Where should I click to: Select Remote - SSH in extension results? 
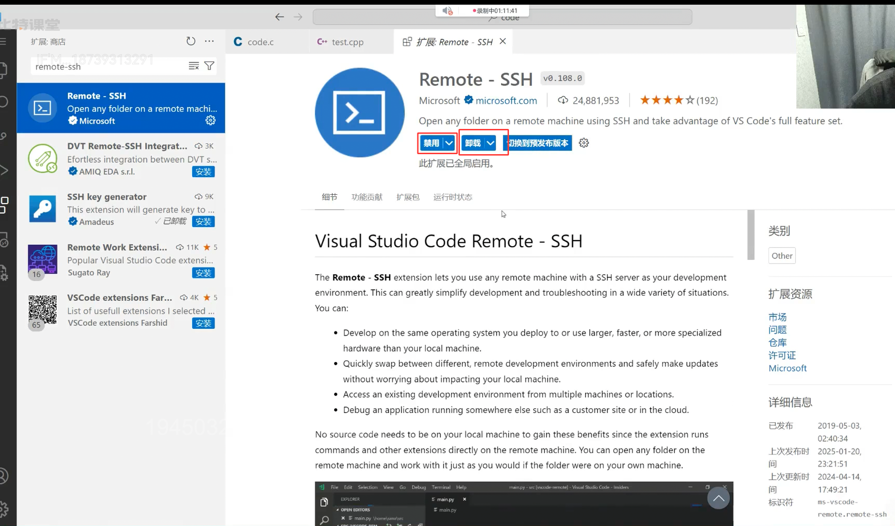coord(121,108)
